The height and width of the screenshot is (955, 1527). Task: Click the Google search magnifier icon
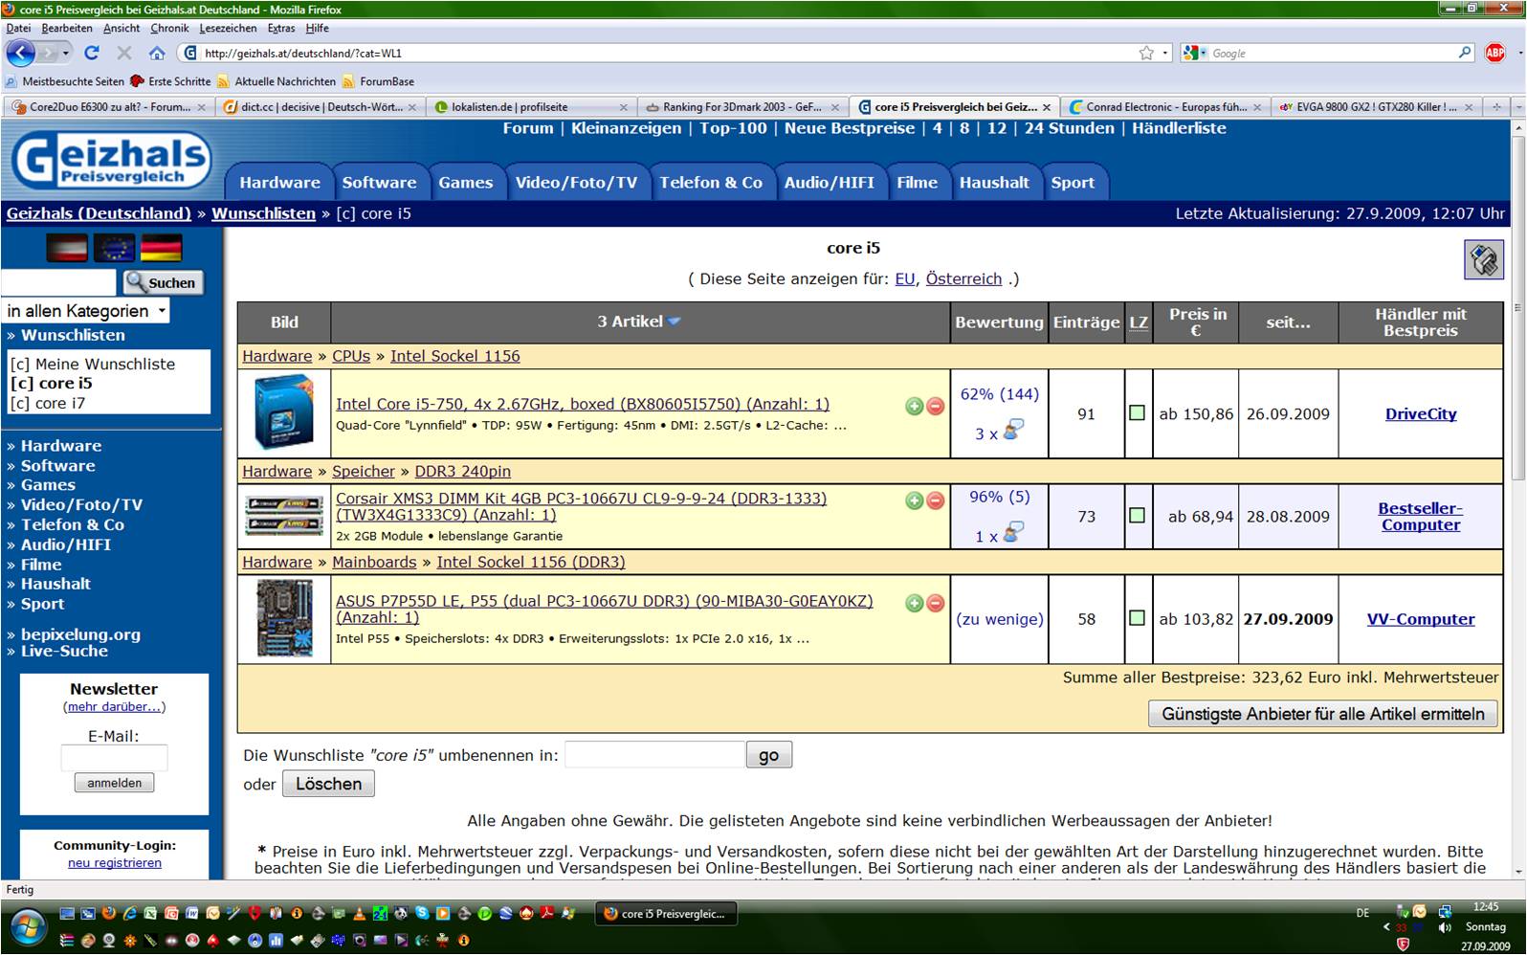pos(1465,53)
